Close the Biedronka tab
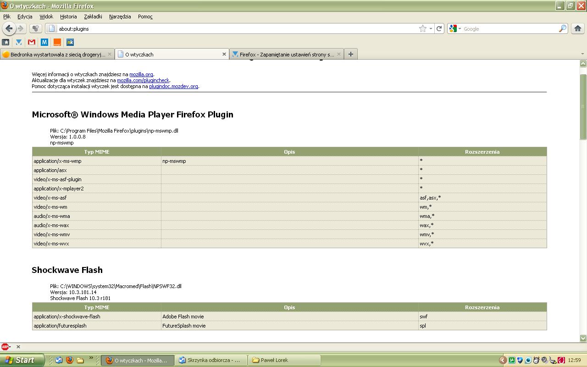587x367 pixels. click(110, 54)
